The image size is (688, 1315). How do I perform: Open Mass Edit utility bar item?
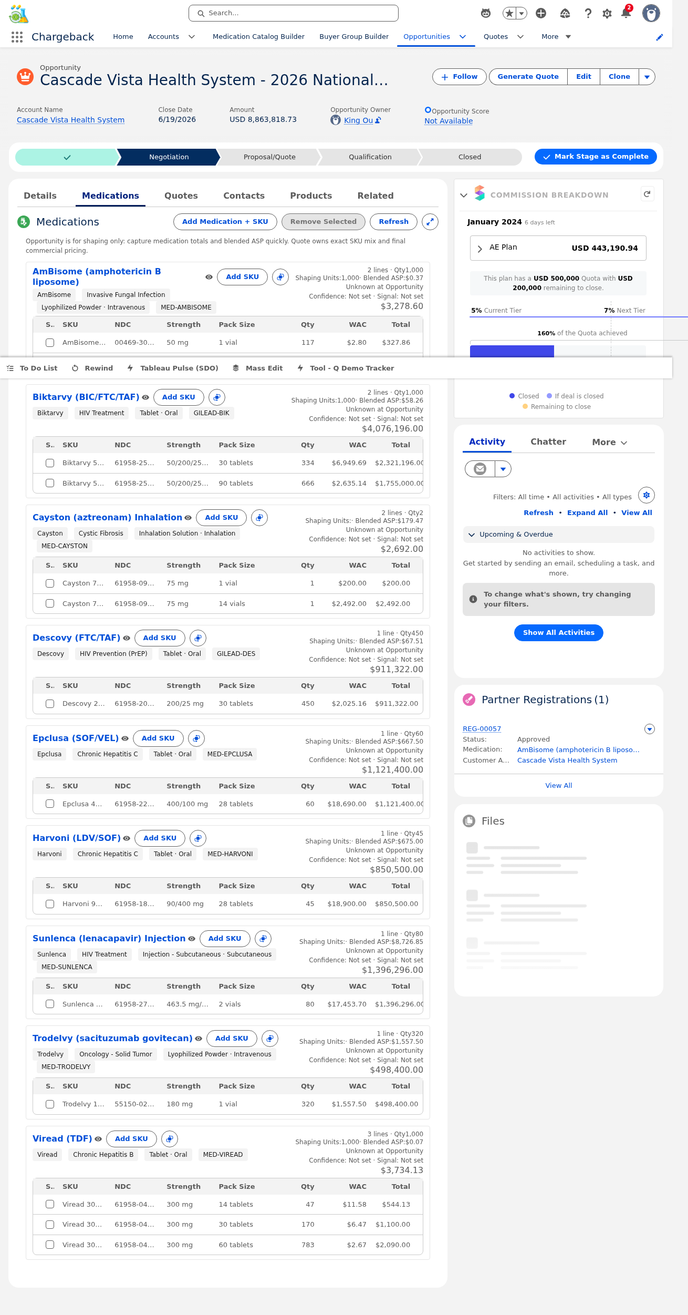pos(258,368)
